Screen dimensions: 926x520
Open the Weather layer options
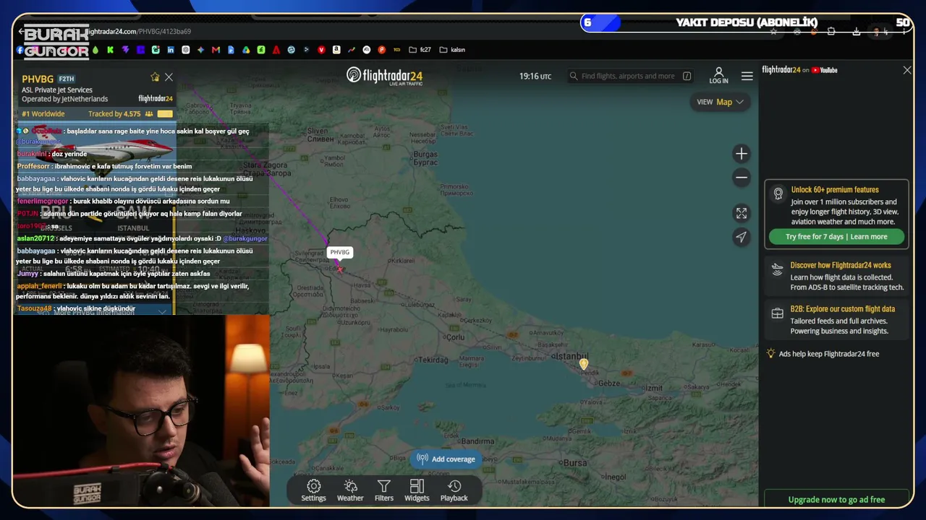tap(350, 490)
